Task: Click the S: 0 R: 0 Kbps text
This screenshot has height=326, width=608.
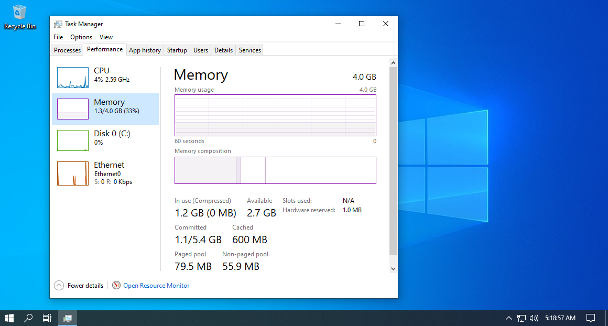Action: pyautogui.click(x=113, y=182)
